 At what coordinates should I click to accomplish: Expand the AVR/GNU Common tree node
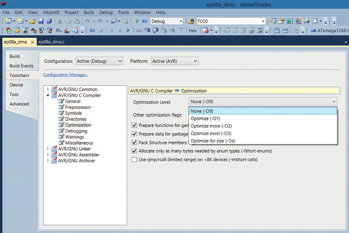point(48,89)
